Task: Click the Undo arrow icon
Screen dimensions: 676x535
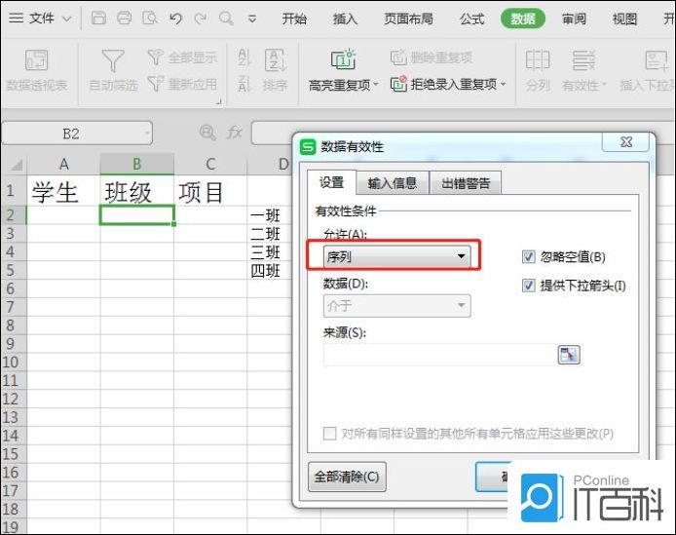Action: 175,19
